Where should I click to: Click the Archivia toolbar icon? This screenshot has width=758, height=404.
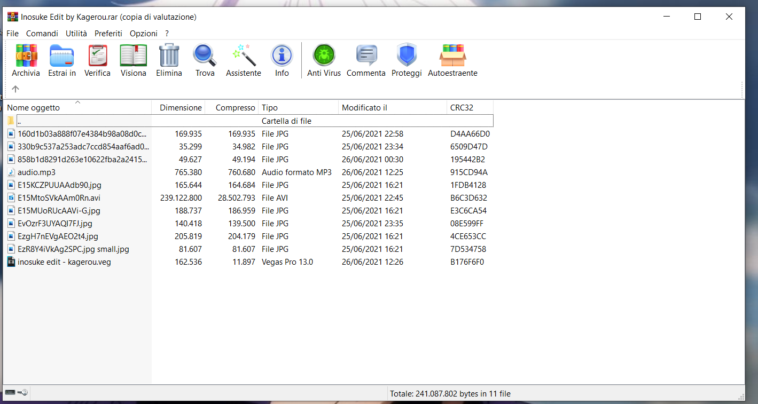coord(26,56)
